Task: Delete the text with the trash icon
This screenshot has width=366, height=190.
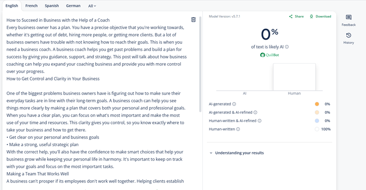Action: coord(193,20)
